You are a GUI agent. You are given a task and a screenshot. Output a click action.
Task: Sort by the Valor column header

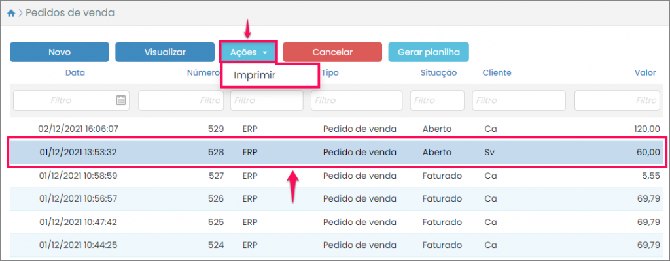[645, 73]
